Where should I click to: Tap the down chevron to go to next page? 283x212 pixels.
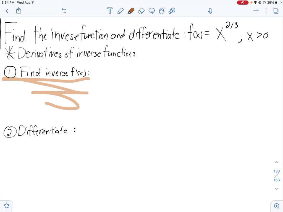click(x=277, y=189)
